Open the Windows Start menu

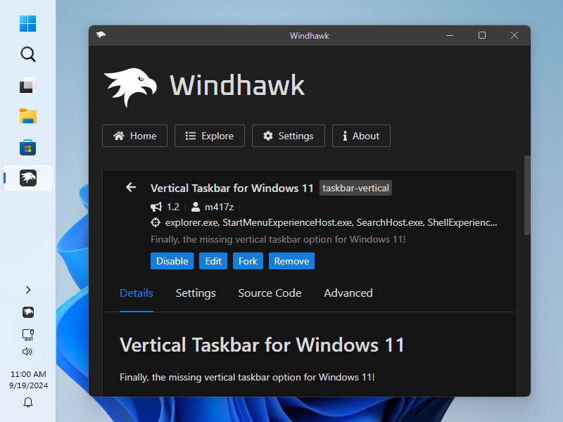coord(27,23)
